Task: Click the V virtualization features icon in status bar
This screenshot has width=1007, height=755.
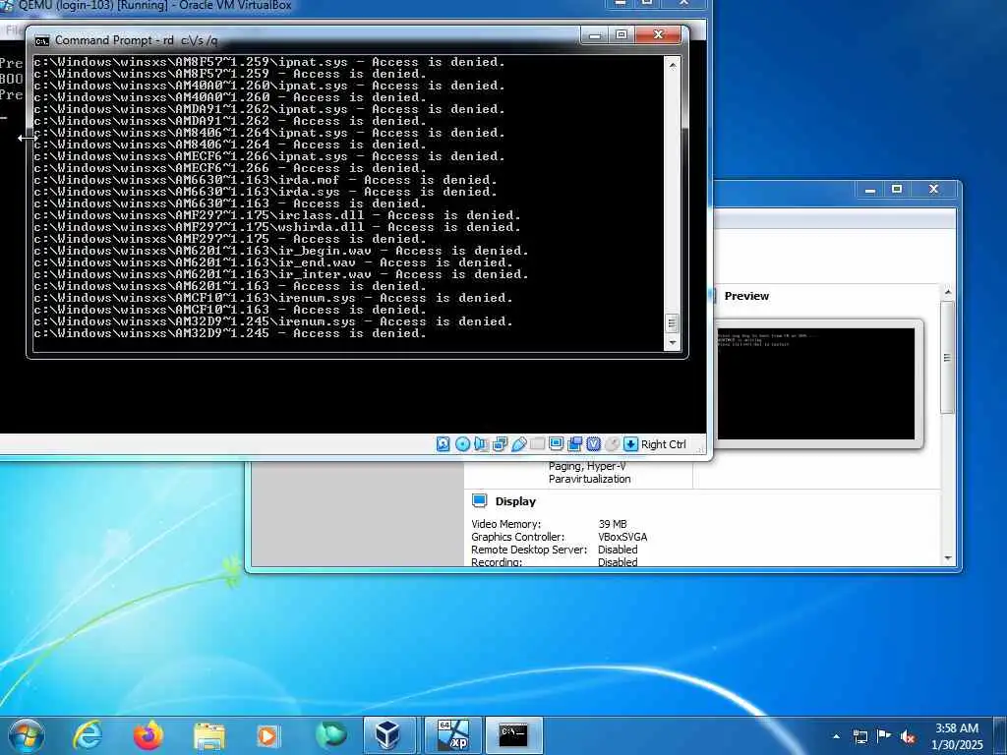Action: coord(593,444)
